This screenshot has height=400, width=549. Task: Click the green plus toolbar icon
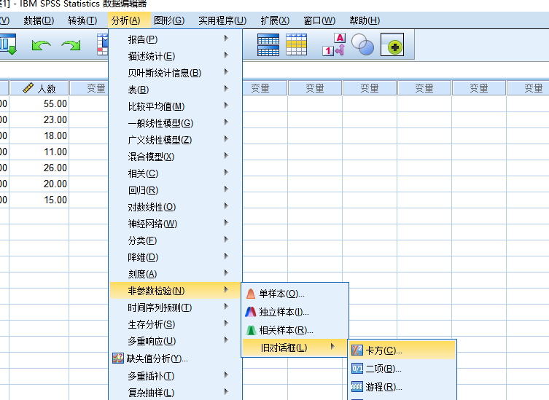click(x=392, y=44)
